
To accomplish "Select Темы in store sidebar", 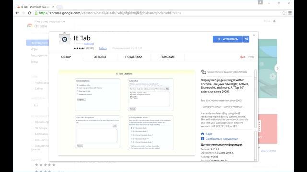I will [34, 62].
